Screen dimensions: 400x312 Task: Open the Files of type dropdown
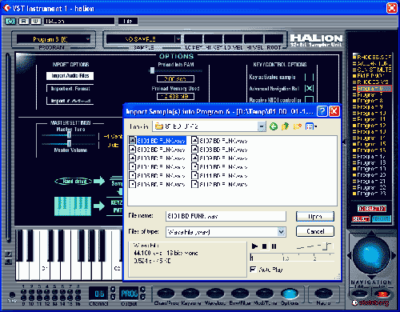tap(281, 232)
